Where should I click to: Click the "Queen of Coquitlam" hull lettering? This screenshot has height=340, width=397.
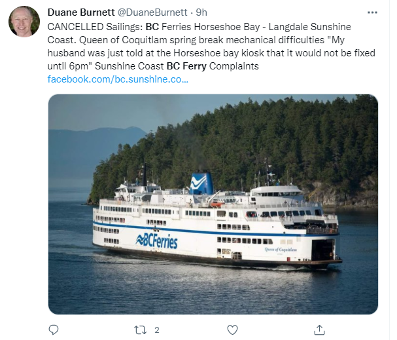point(281,250)
